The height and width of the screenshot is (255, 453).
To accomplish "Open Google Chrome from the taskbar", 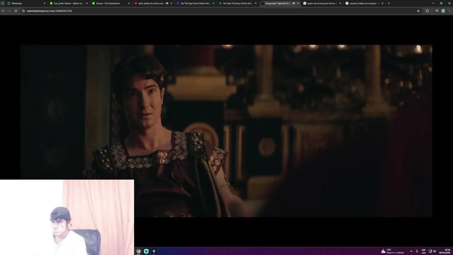I will point(138,251).
